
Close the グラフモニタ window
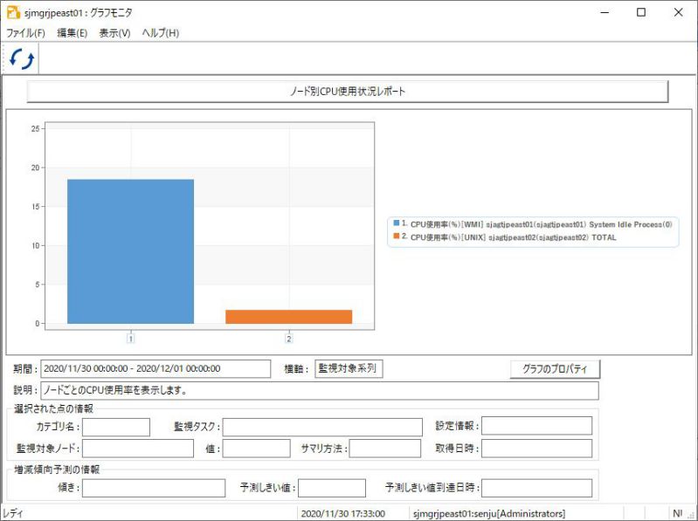click(x=679, y=12)
